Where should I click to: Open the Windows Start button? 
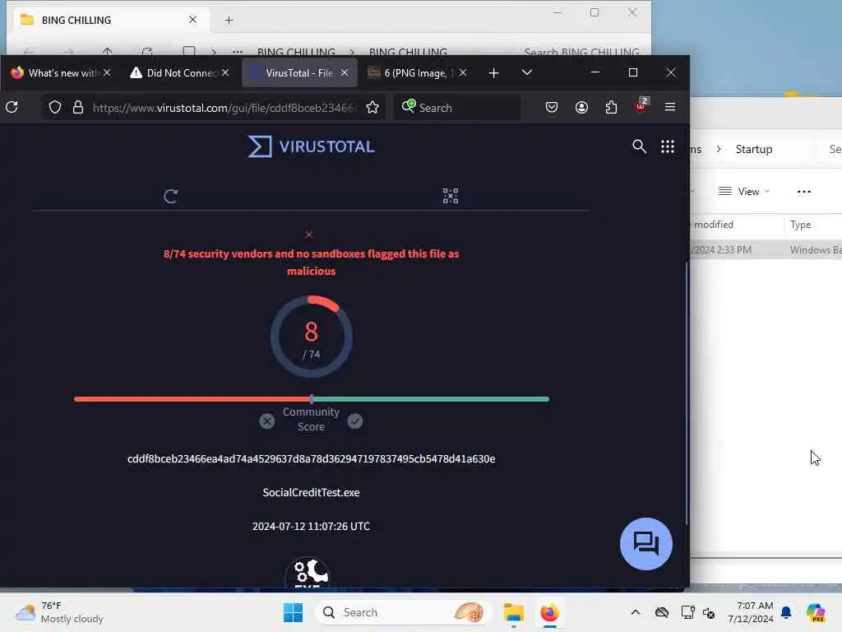pos(294,612)
